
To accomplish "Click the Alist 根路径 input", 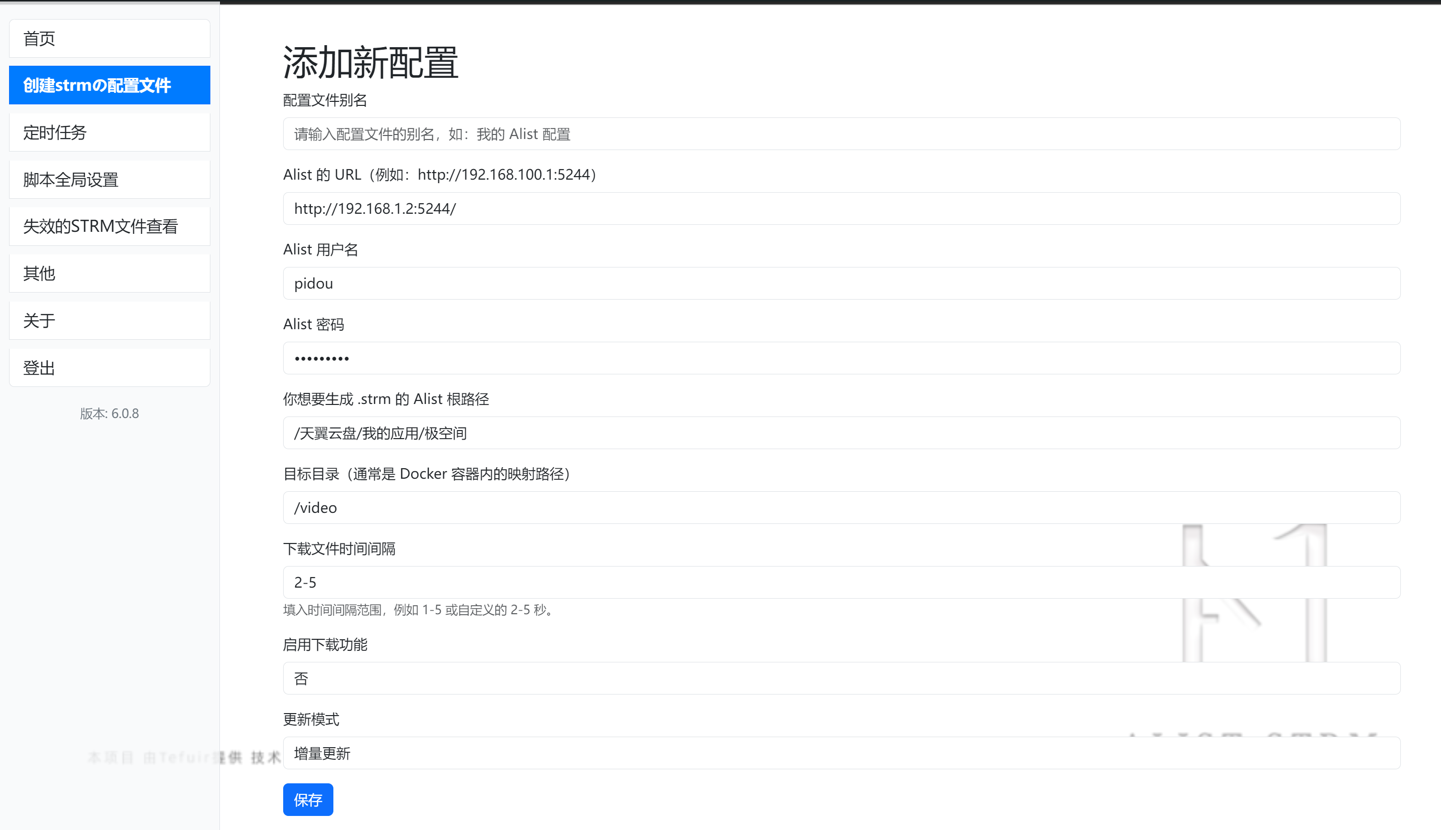I will [841, 433].
